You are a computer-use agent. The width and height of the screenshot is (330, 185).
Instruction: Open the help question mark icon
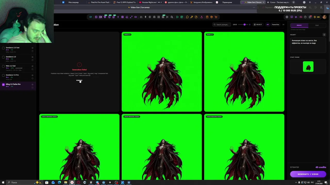[305, 17]
